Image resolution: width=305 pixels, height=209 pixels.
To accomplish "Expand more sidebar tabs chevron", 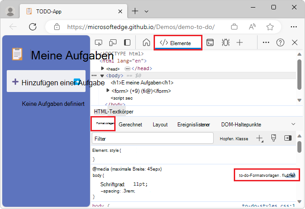I will click(293, 124).
